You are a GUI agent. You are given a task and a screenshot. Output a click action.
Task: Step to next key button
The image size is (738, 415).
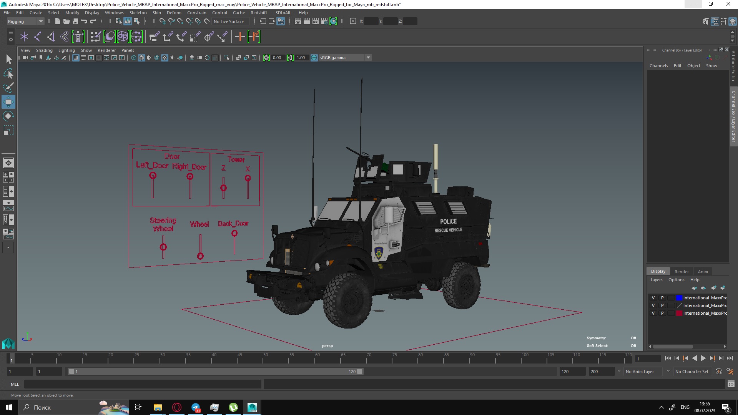click(x=712, y=358)
